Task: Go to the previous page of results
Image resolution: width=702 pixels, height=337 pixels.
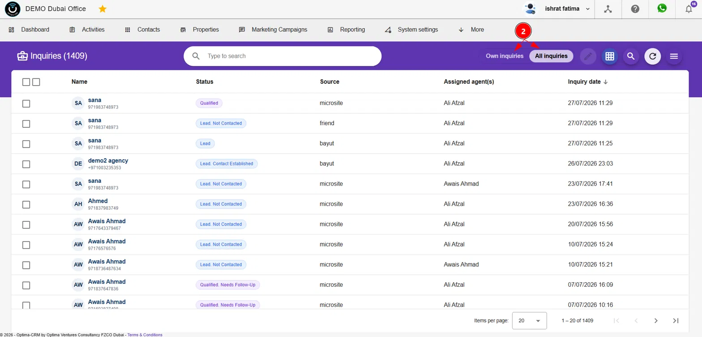Action: pyautogui.click(x=636, y=321)
